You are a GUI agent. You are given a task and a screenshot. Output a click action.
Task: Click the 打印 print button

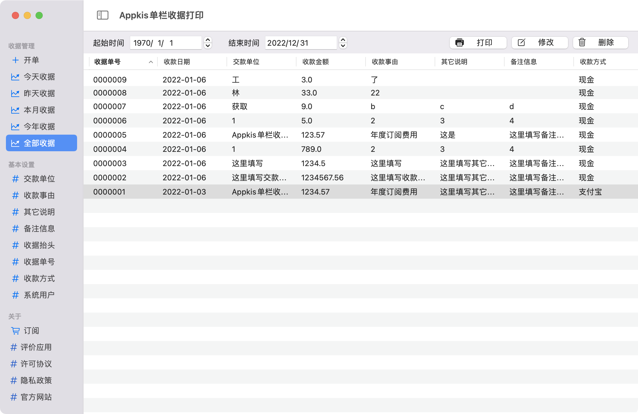478,43
